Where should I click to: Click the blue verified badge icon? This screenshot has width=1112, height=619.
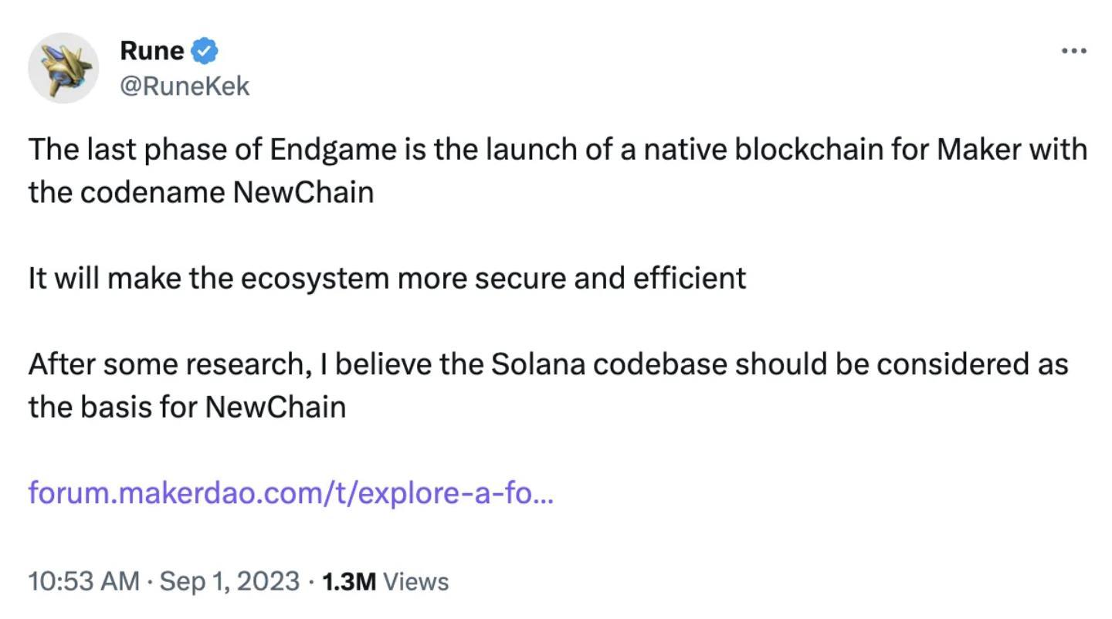[205, 52]
